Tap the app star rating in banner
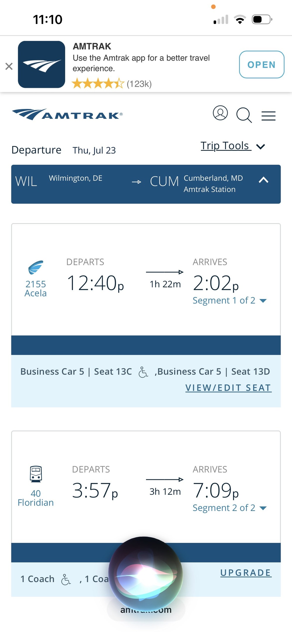 coord(98,84)
